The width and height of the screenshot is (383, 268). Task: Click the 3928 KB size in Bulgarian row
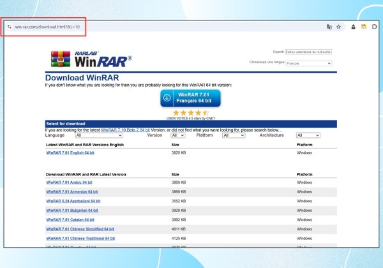tap(179, 210)
